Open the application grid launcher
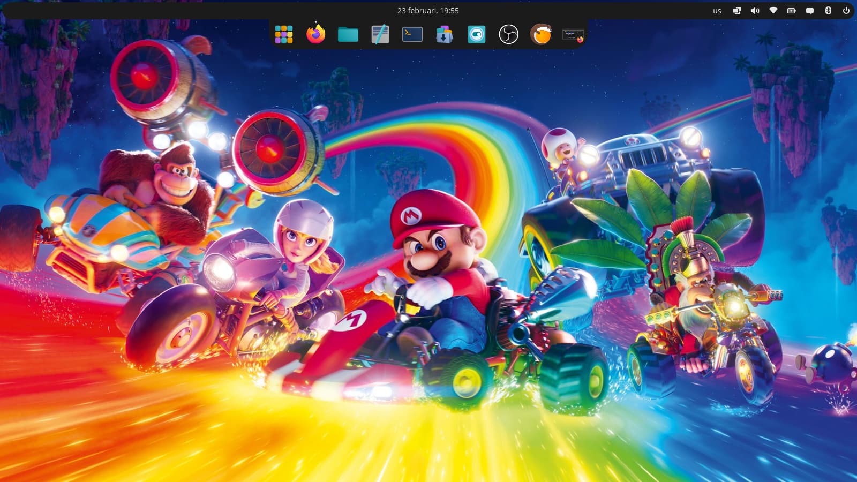Screen dimensions: 857x482 coord(284,34)
